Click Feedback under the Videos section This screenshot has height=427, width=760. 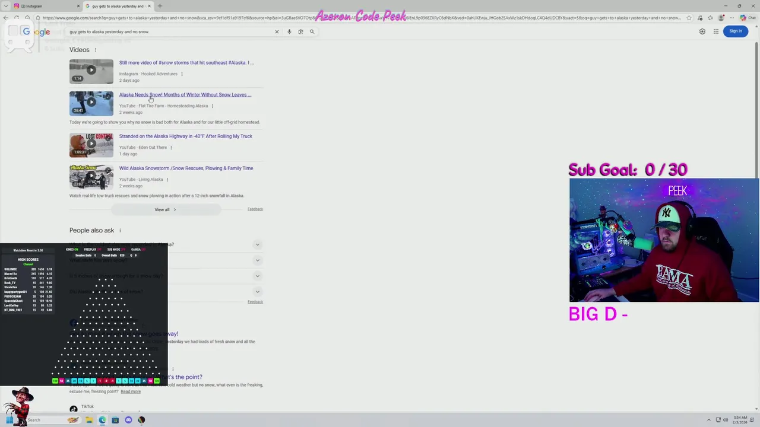[x=255, y=209]
